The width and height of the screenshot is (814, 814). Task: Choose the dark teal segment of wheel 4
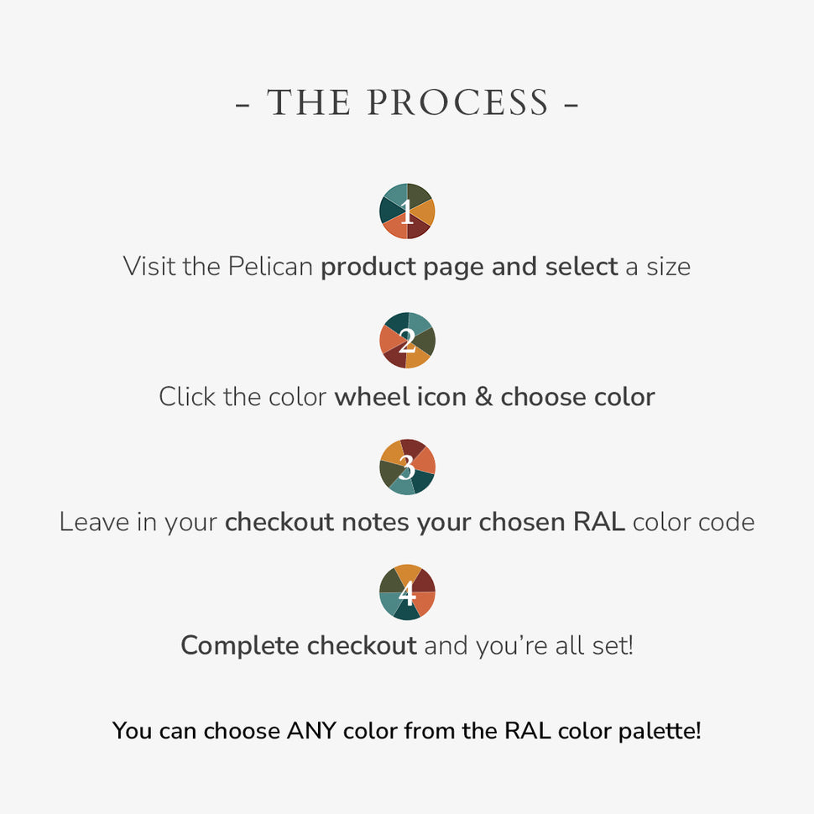(407, 611)
